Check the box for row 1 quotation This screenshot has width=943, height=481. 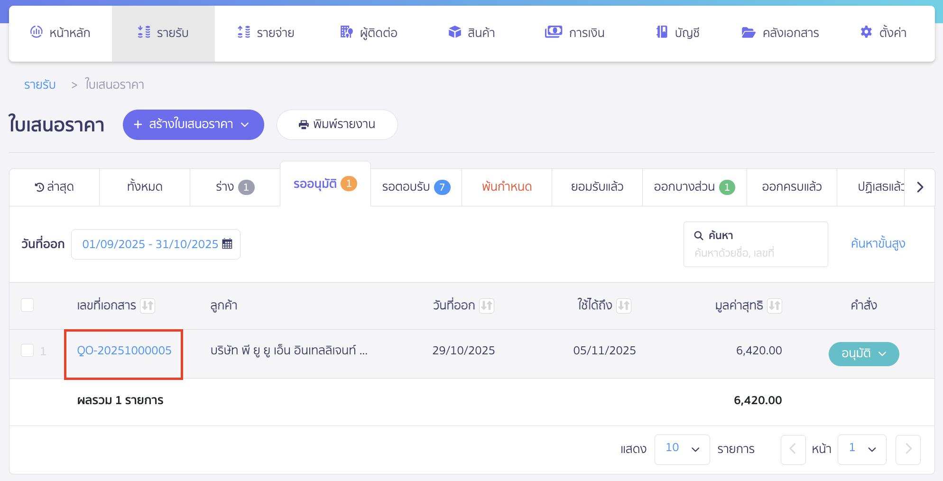[x=28, y=351]
